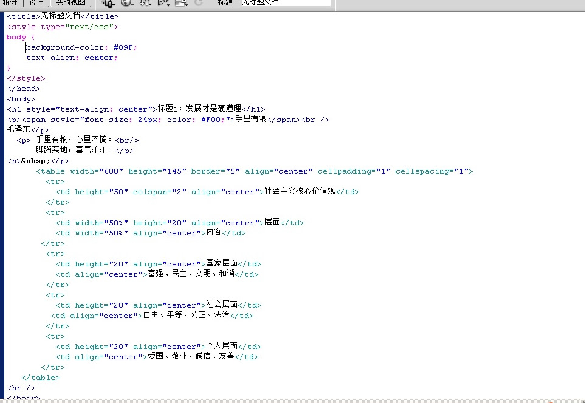The height and width of the screenshot is (403, 585).
Task: Toggle the 实时视图 live view button
Action: (x=70, y=3)
